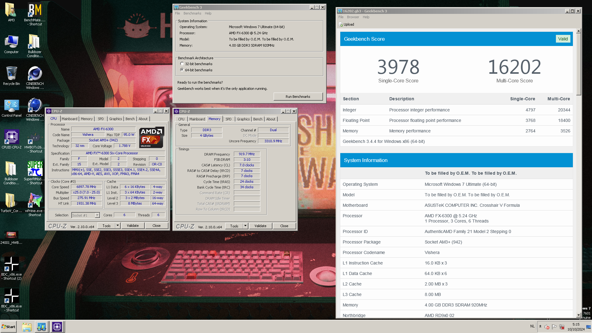The height and width of the screenshot is (333, 592).
Task: Click Validate in left CPU-Z window
Action: pos(133,226)
